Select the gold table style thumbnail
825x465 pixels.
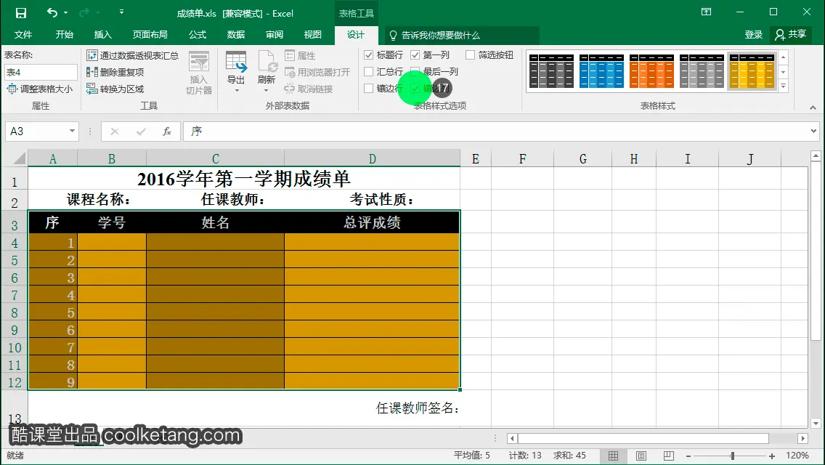(x=752, y=70)
